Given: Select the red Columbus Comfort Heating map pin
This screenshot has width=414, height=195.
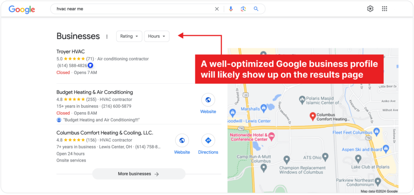Looking at the screenshot, I should click(313, 116).
